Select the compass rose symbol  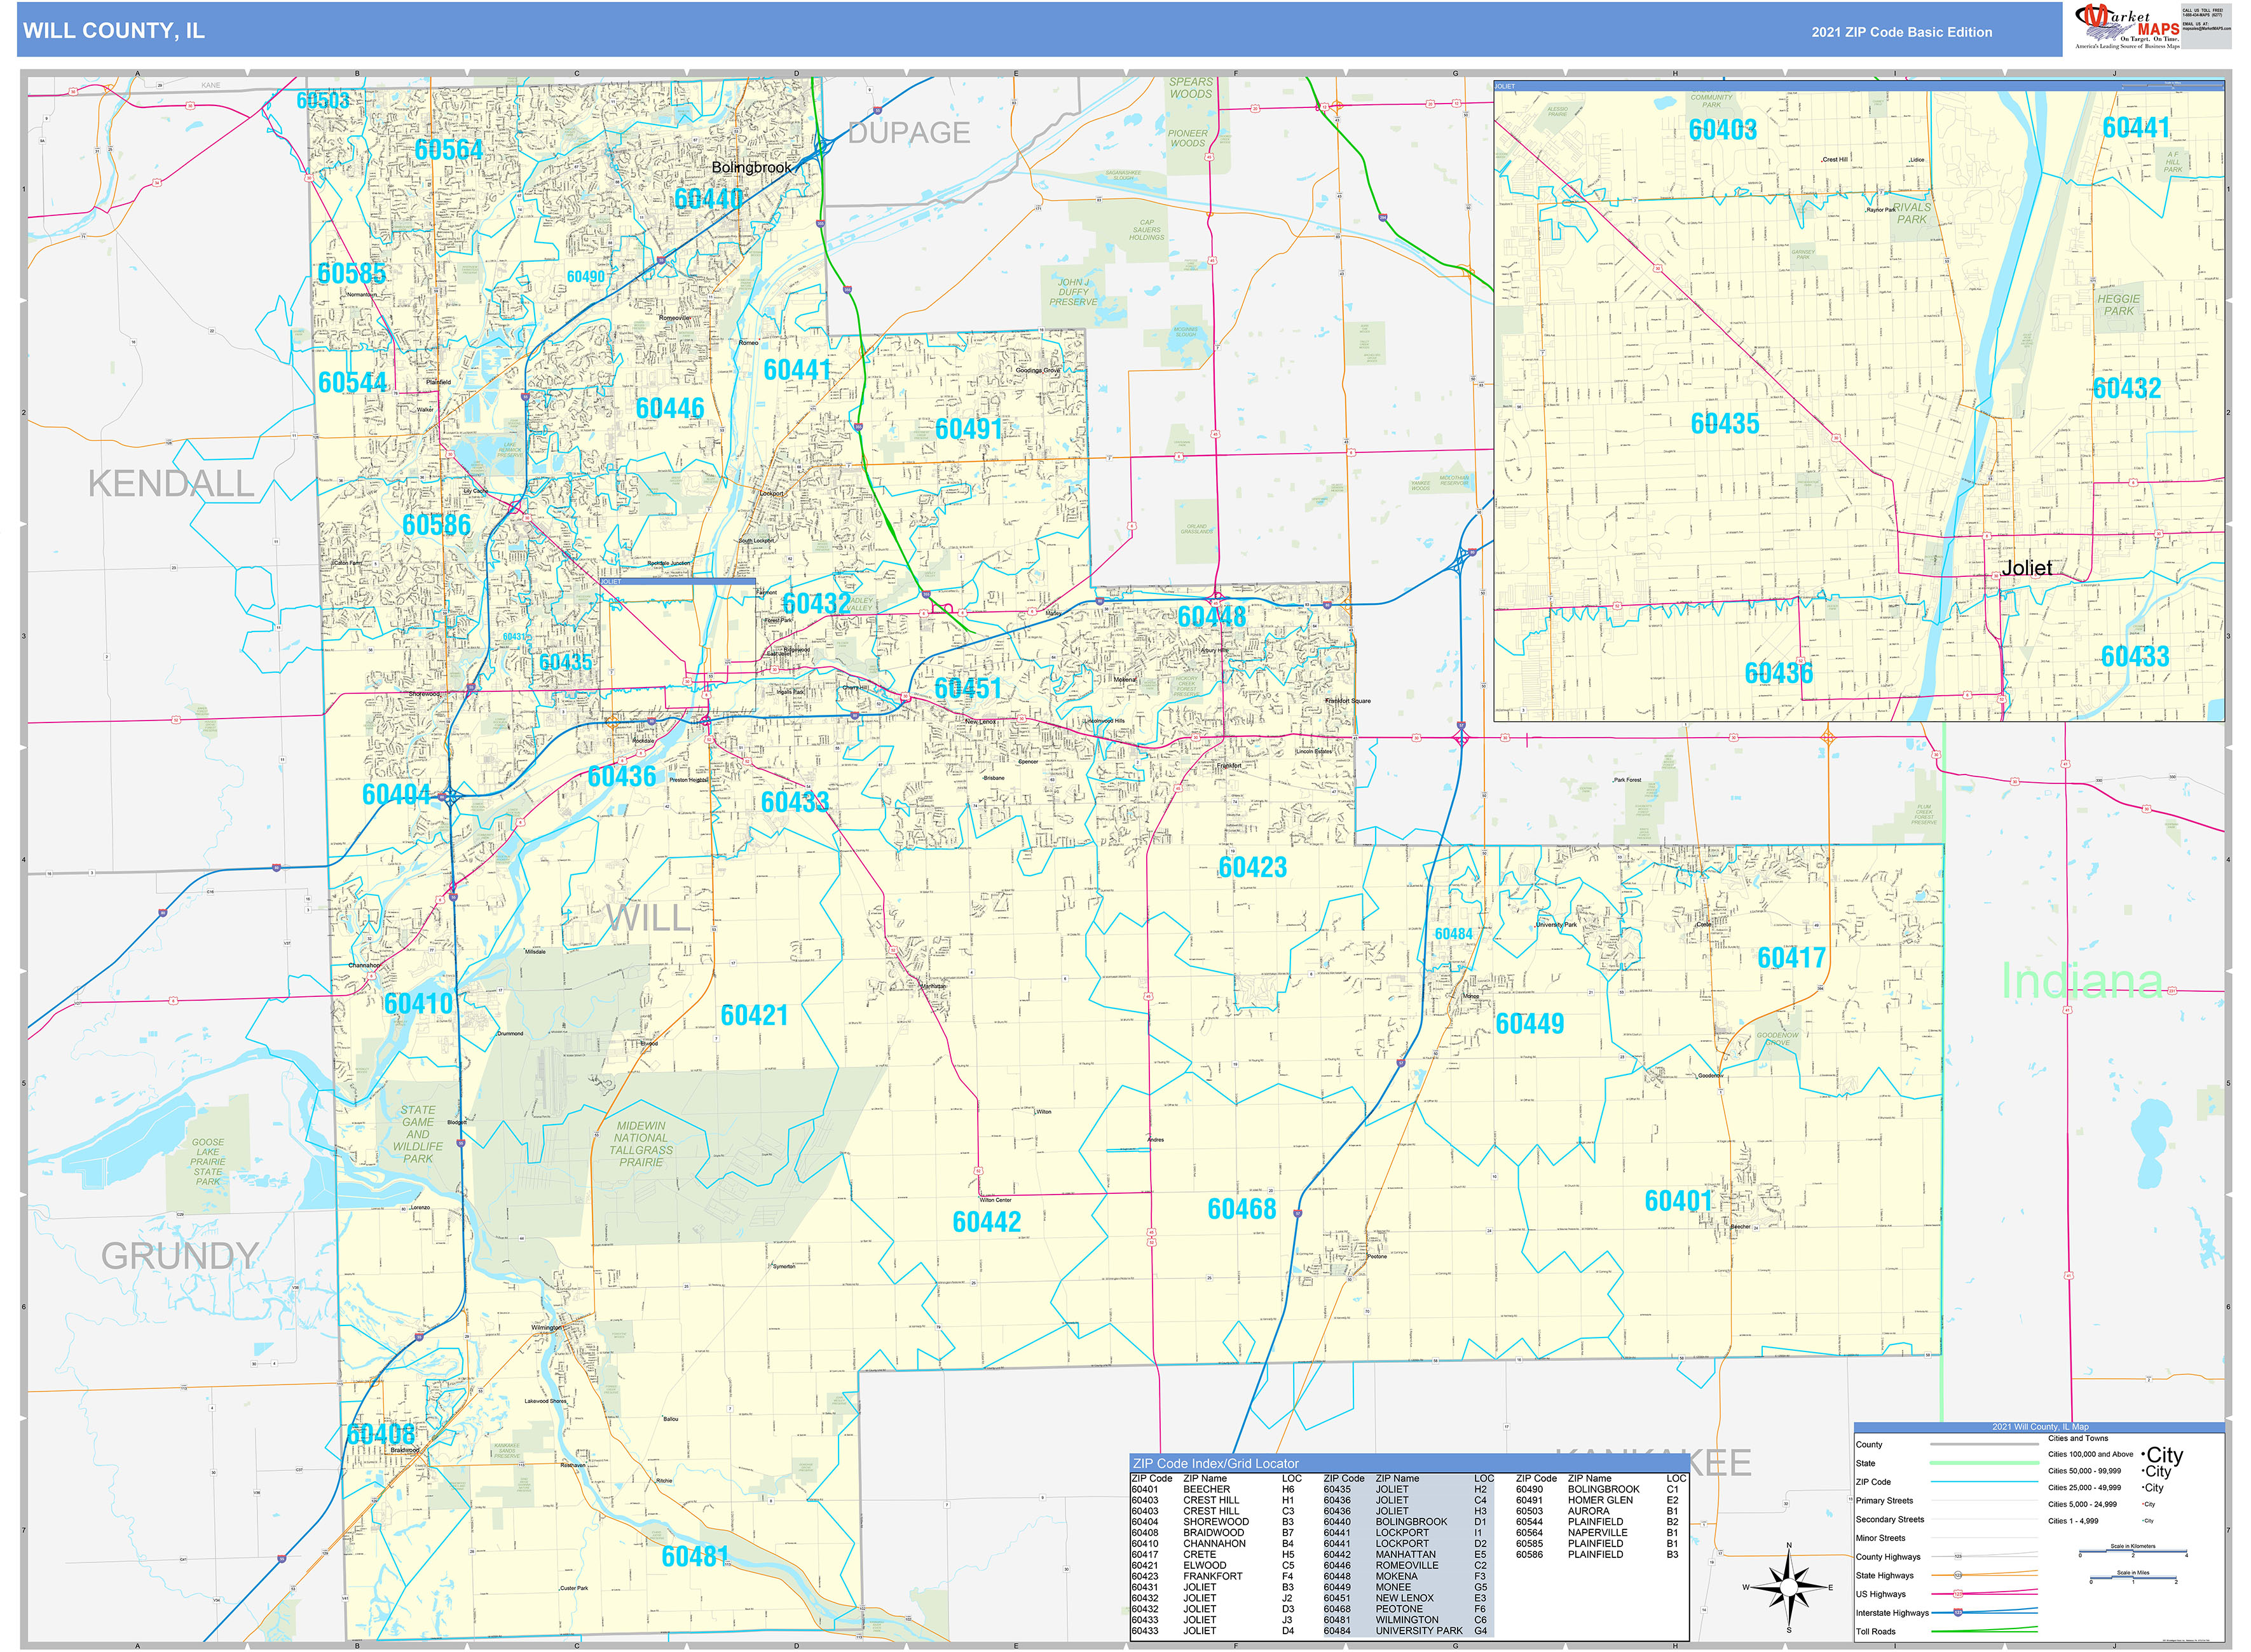pyautogui.click(x=1789, y=1588)
